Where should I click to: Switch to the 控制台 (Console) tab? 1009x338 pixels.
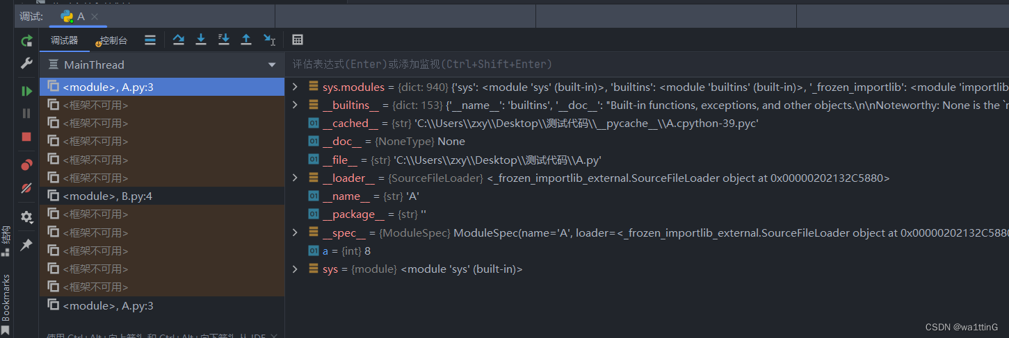tap(113, 41)
